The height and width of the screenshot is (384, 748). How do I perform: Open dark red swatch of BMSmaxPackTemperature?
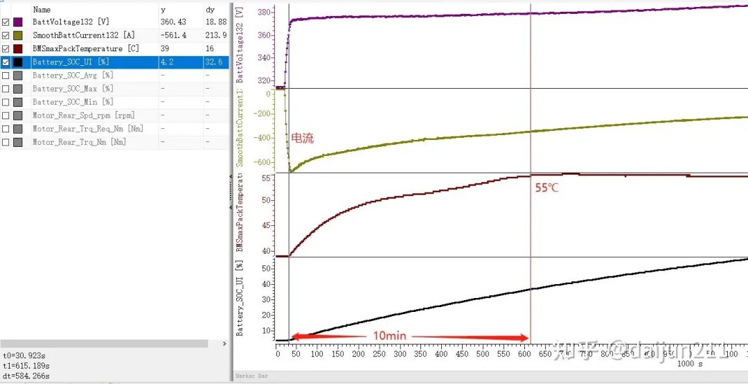tap(17, 49)
